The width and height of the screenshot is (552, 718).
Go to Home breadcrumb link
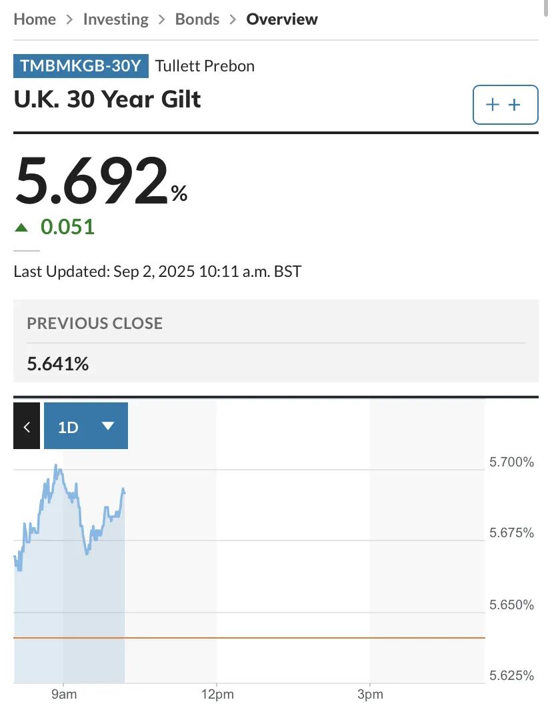tap(35, 19)
